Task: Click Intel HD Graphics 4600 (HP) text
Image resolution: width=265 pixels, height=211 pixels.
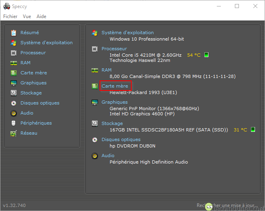Action: point(142,114)
